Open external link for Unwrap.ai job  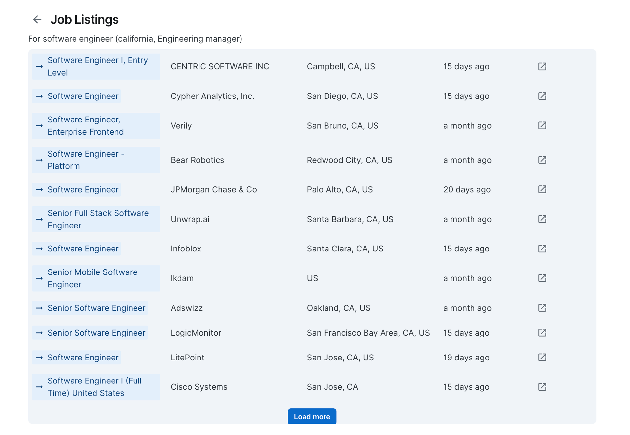click(542, 219)
